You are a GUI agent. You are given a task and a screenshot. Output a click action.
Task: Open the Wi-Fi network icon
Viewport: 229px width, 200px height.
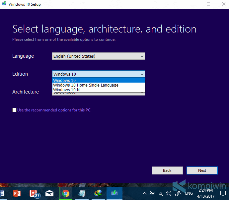click(161, 194)
